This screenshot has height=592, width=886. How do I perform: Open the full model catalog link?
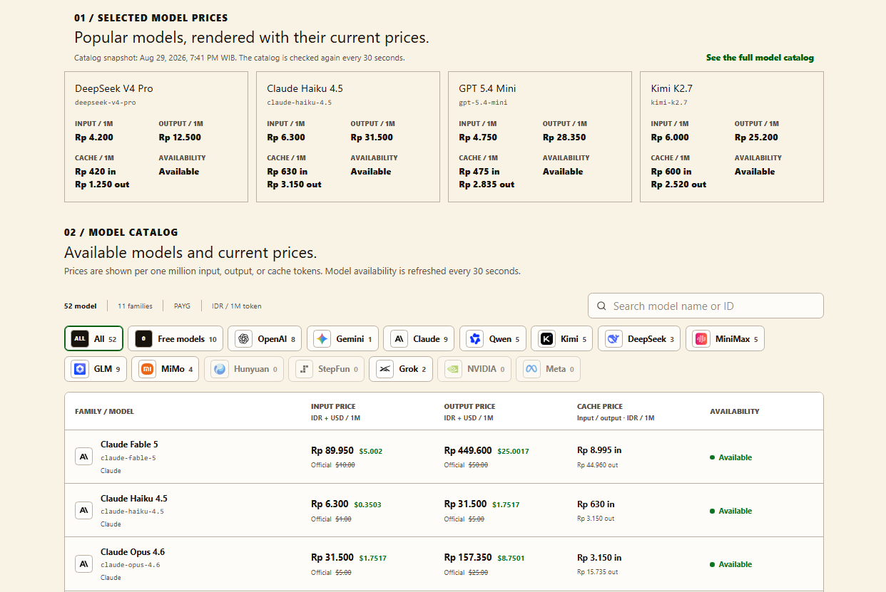pyautogui.click(x=760, y=58)
